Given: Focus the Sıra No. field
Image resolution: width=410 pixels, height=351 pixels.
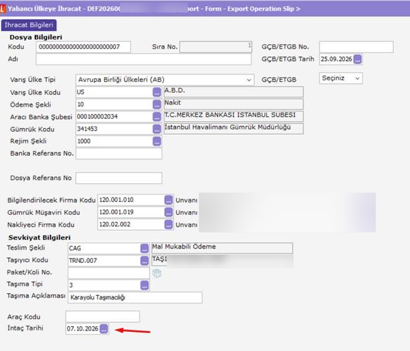Looking at the screenshot, I should click(216, 47).
